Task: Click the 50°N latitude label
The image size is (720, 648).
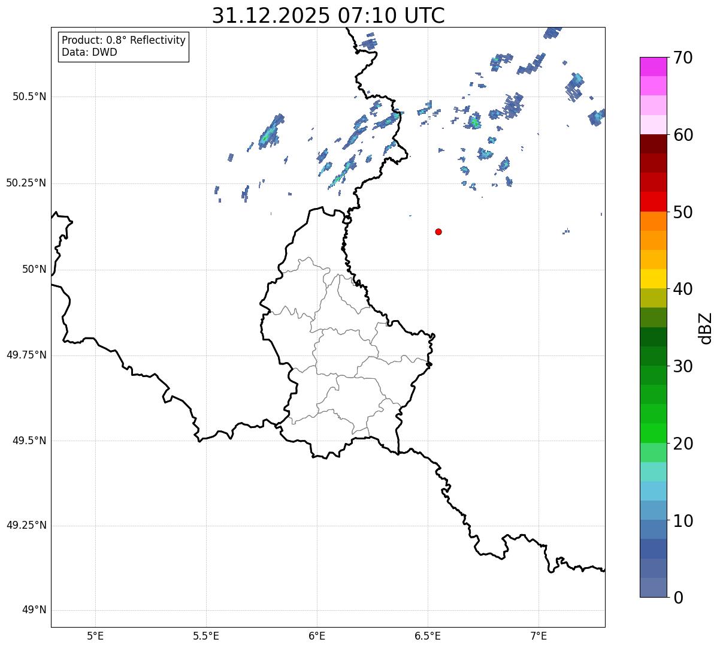Action: [x=34, y=269]
